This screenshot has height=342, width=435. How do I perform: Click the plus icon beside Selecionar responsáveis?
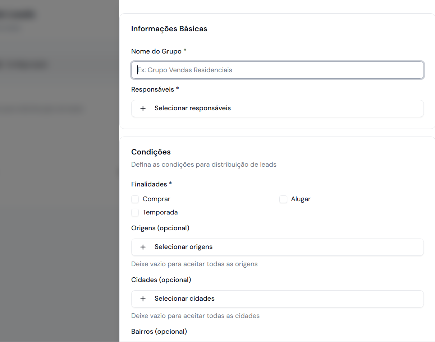tap(143, 108)
